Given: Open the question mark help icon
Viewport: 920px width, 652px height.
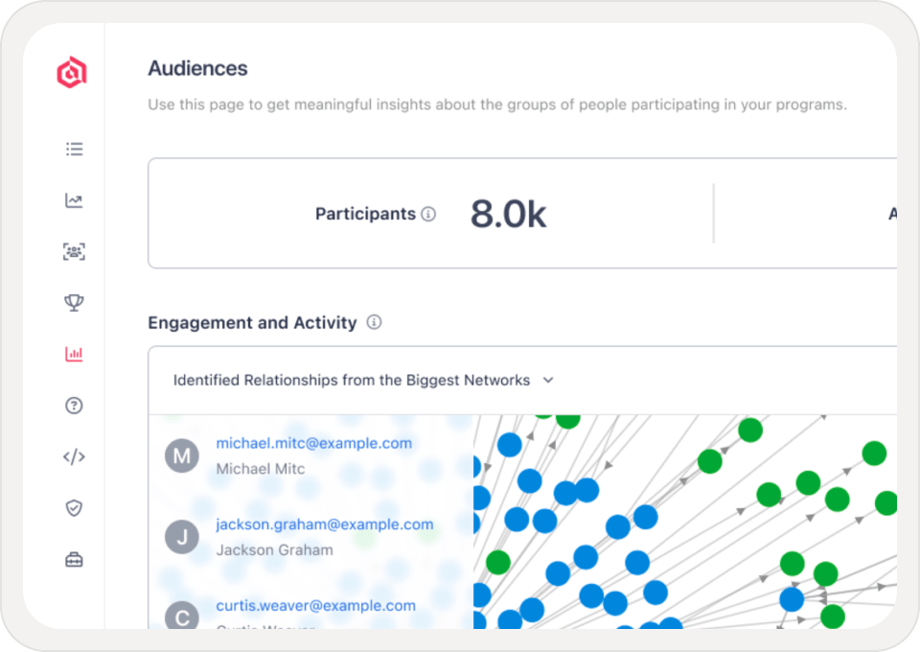Looking at the screenshot, I should coord(74,406).
